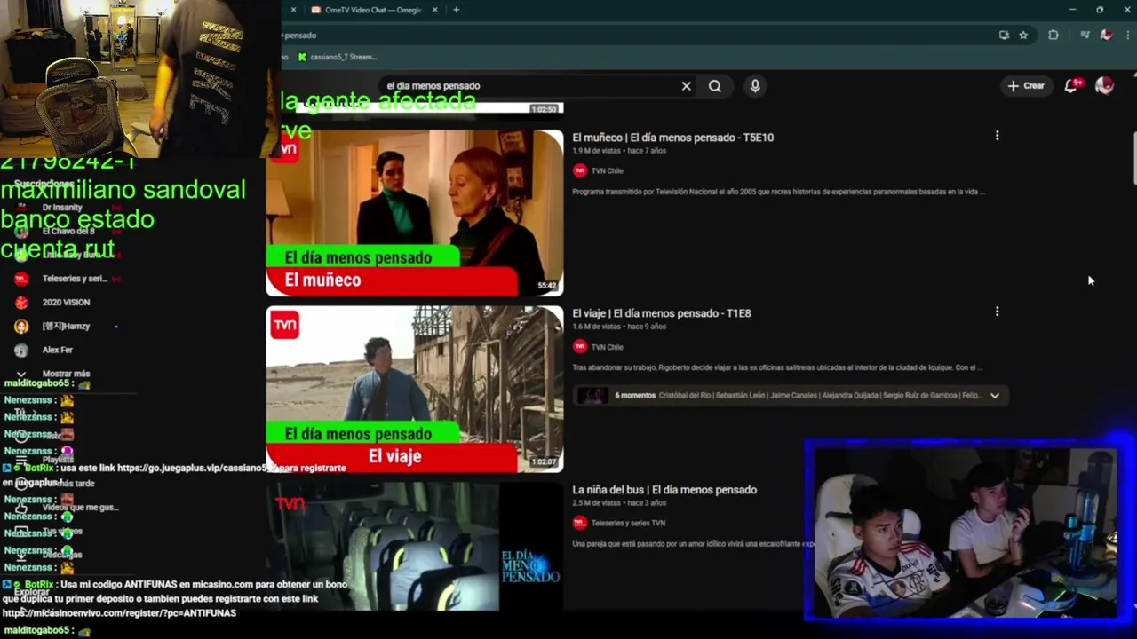Open title La niña del bus | El día menos pensado
This screenshot has height=639, width=1137.
pyautogui.click(x=664, y=490)
